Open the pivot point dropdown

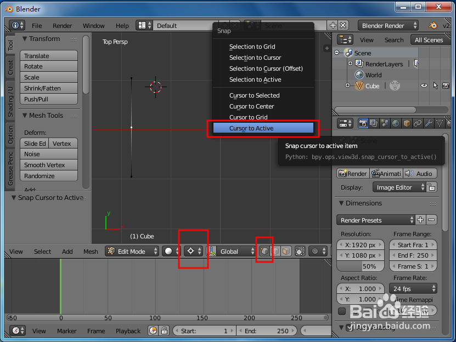coord(193,251)
